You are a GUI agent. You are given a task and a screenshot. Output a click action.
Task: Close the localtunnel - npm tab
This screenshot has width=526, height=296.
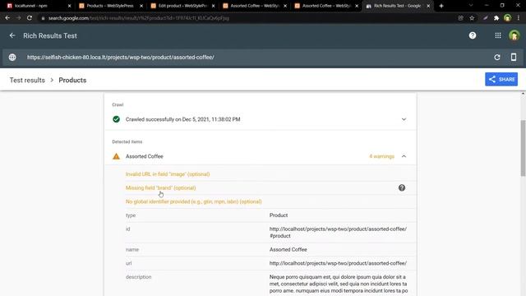tap(69, 6)
